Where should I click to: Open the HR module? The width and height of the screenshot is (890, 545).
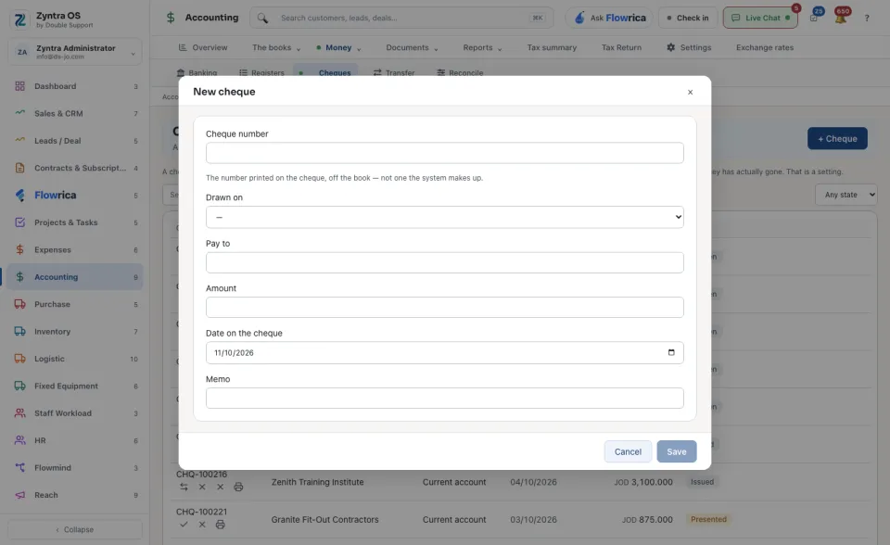click(74, 440)
